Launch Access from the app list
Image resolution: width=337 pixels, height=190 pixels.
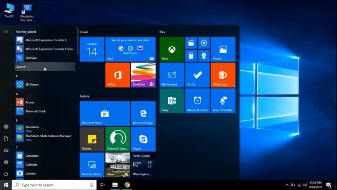tap(45, 102)
